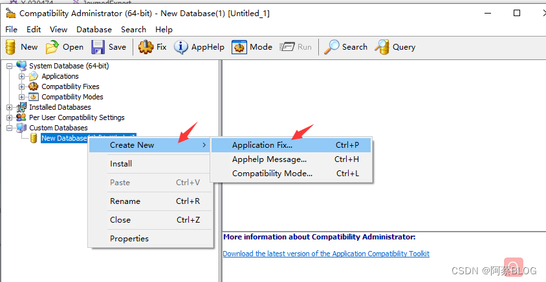Click the Mode toolbar icon

(239, 47)
